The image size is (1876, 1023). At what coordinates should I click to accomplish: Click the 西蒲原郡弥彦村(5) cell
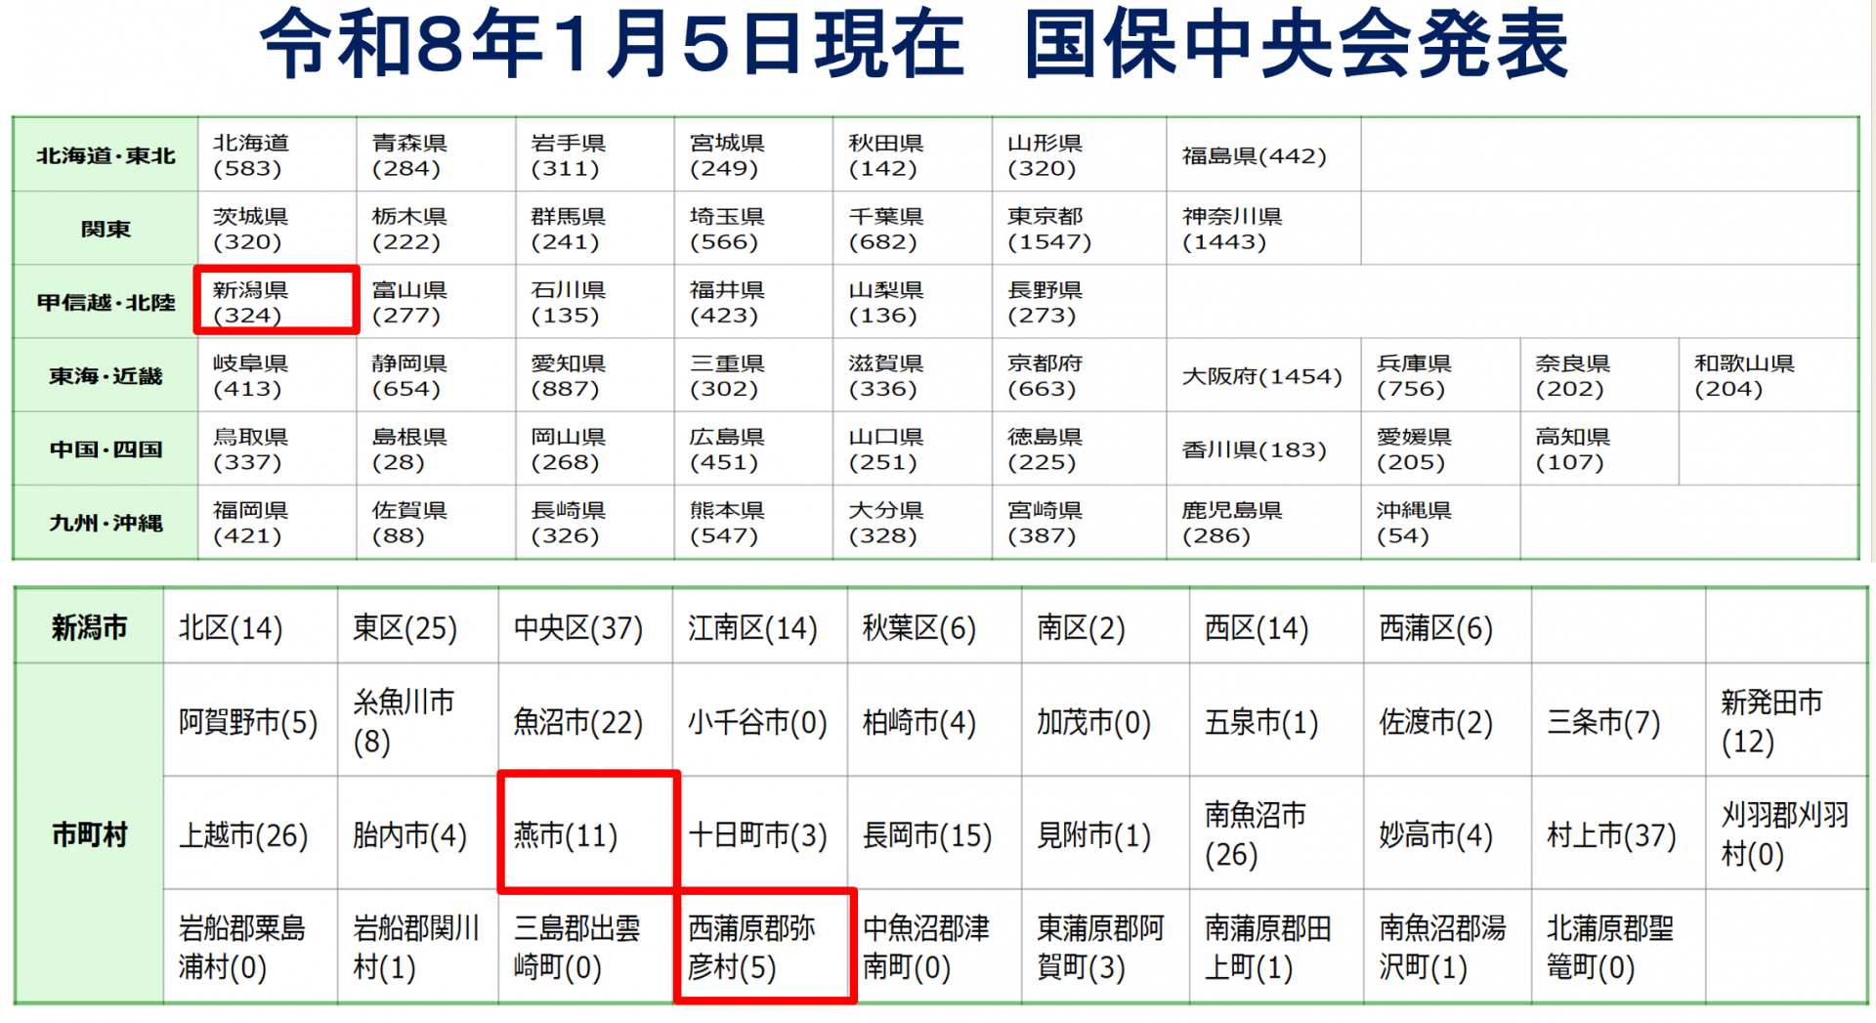coord(764,946)
